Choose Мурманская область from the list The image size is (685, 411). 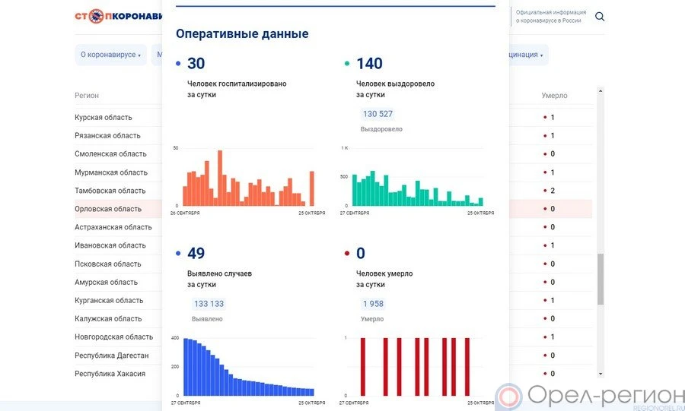point(111,172)
